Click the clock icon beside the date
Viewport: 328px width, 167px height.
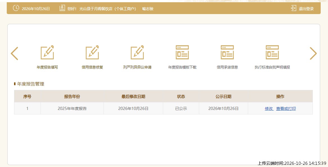pyautogui.click(x=16, y=8)
